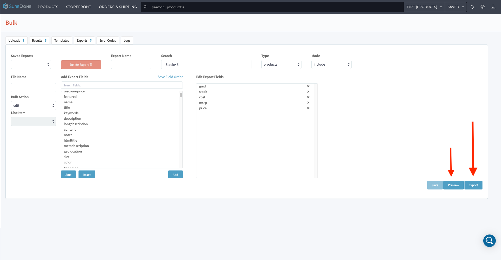Switch to the Results tab

click(x=39, y=41)
